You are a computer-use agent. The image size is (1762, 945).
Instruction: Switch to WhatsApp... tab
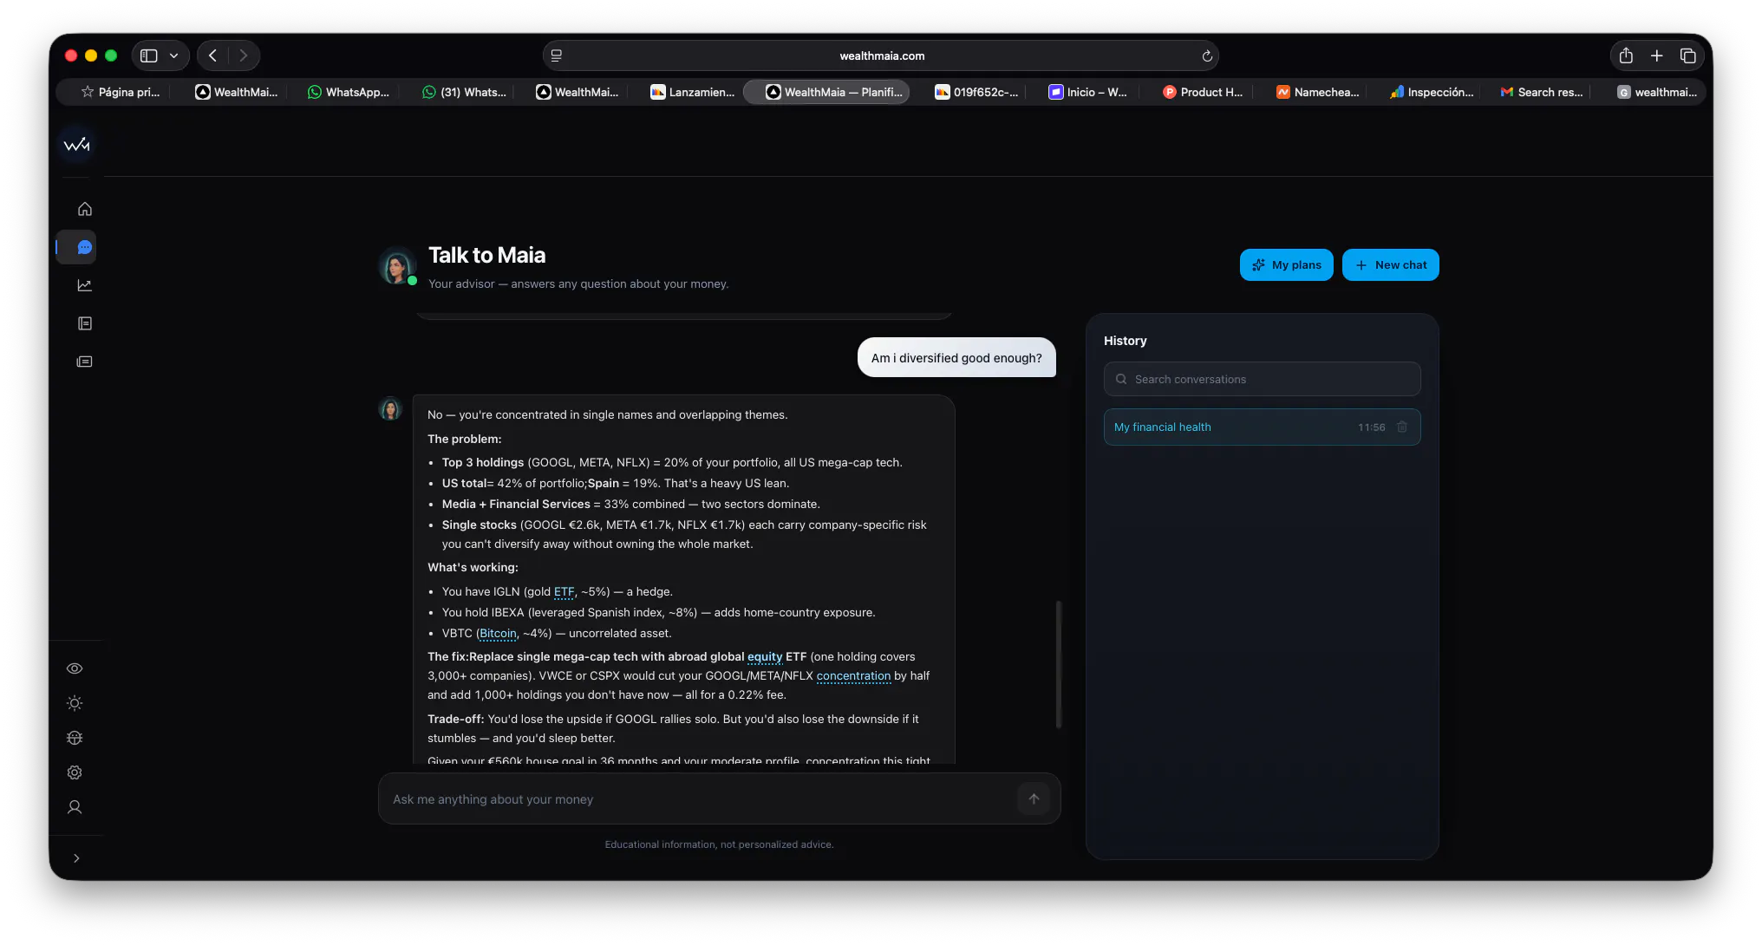(348, 92)
